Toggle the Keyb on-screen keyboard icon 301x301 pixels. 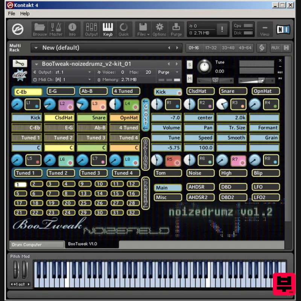click(x=108, y=29)
